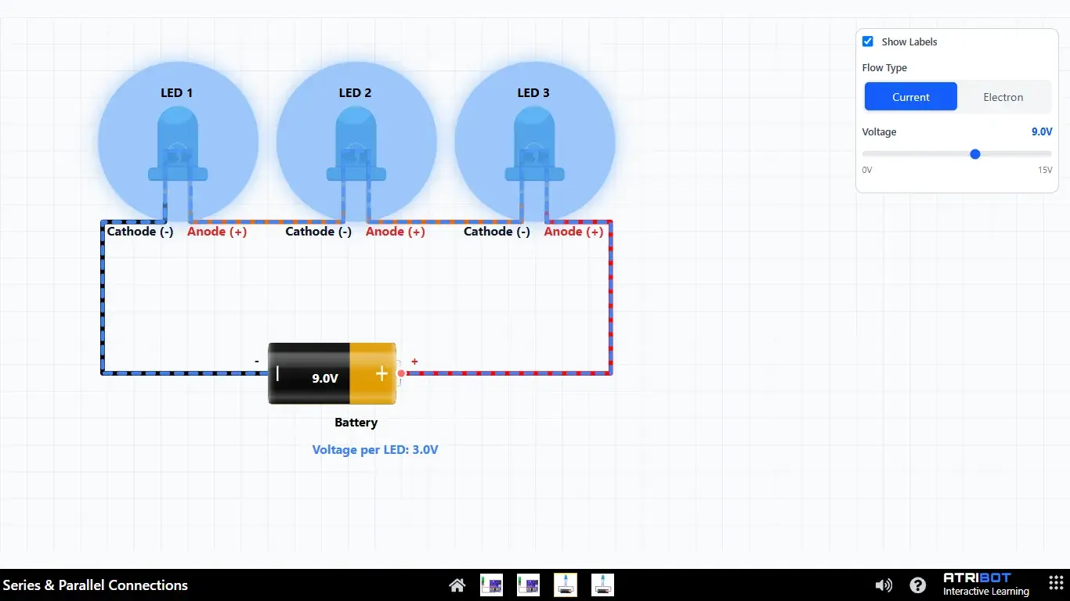Open the apps grid menu icon

click(x=1055, y=584)
